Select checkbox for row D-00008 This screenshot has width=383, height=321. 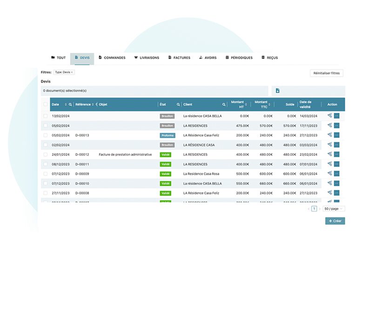click(x=46, y=193)
